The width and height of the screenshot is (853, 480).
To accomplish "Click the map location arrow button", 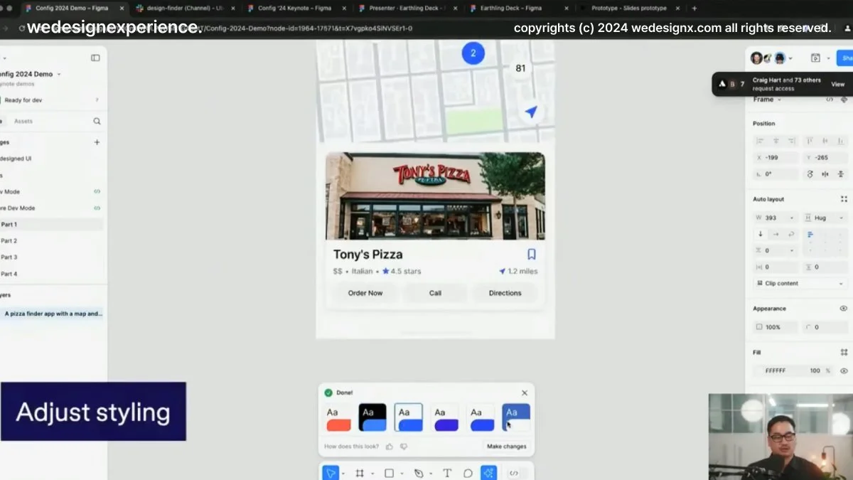I will point(530,112).
